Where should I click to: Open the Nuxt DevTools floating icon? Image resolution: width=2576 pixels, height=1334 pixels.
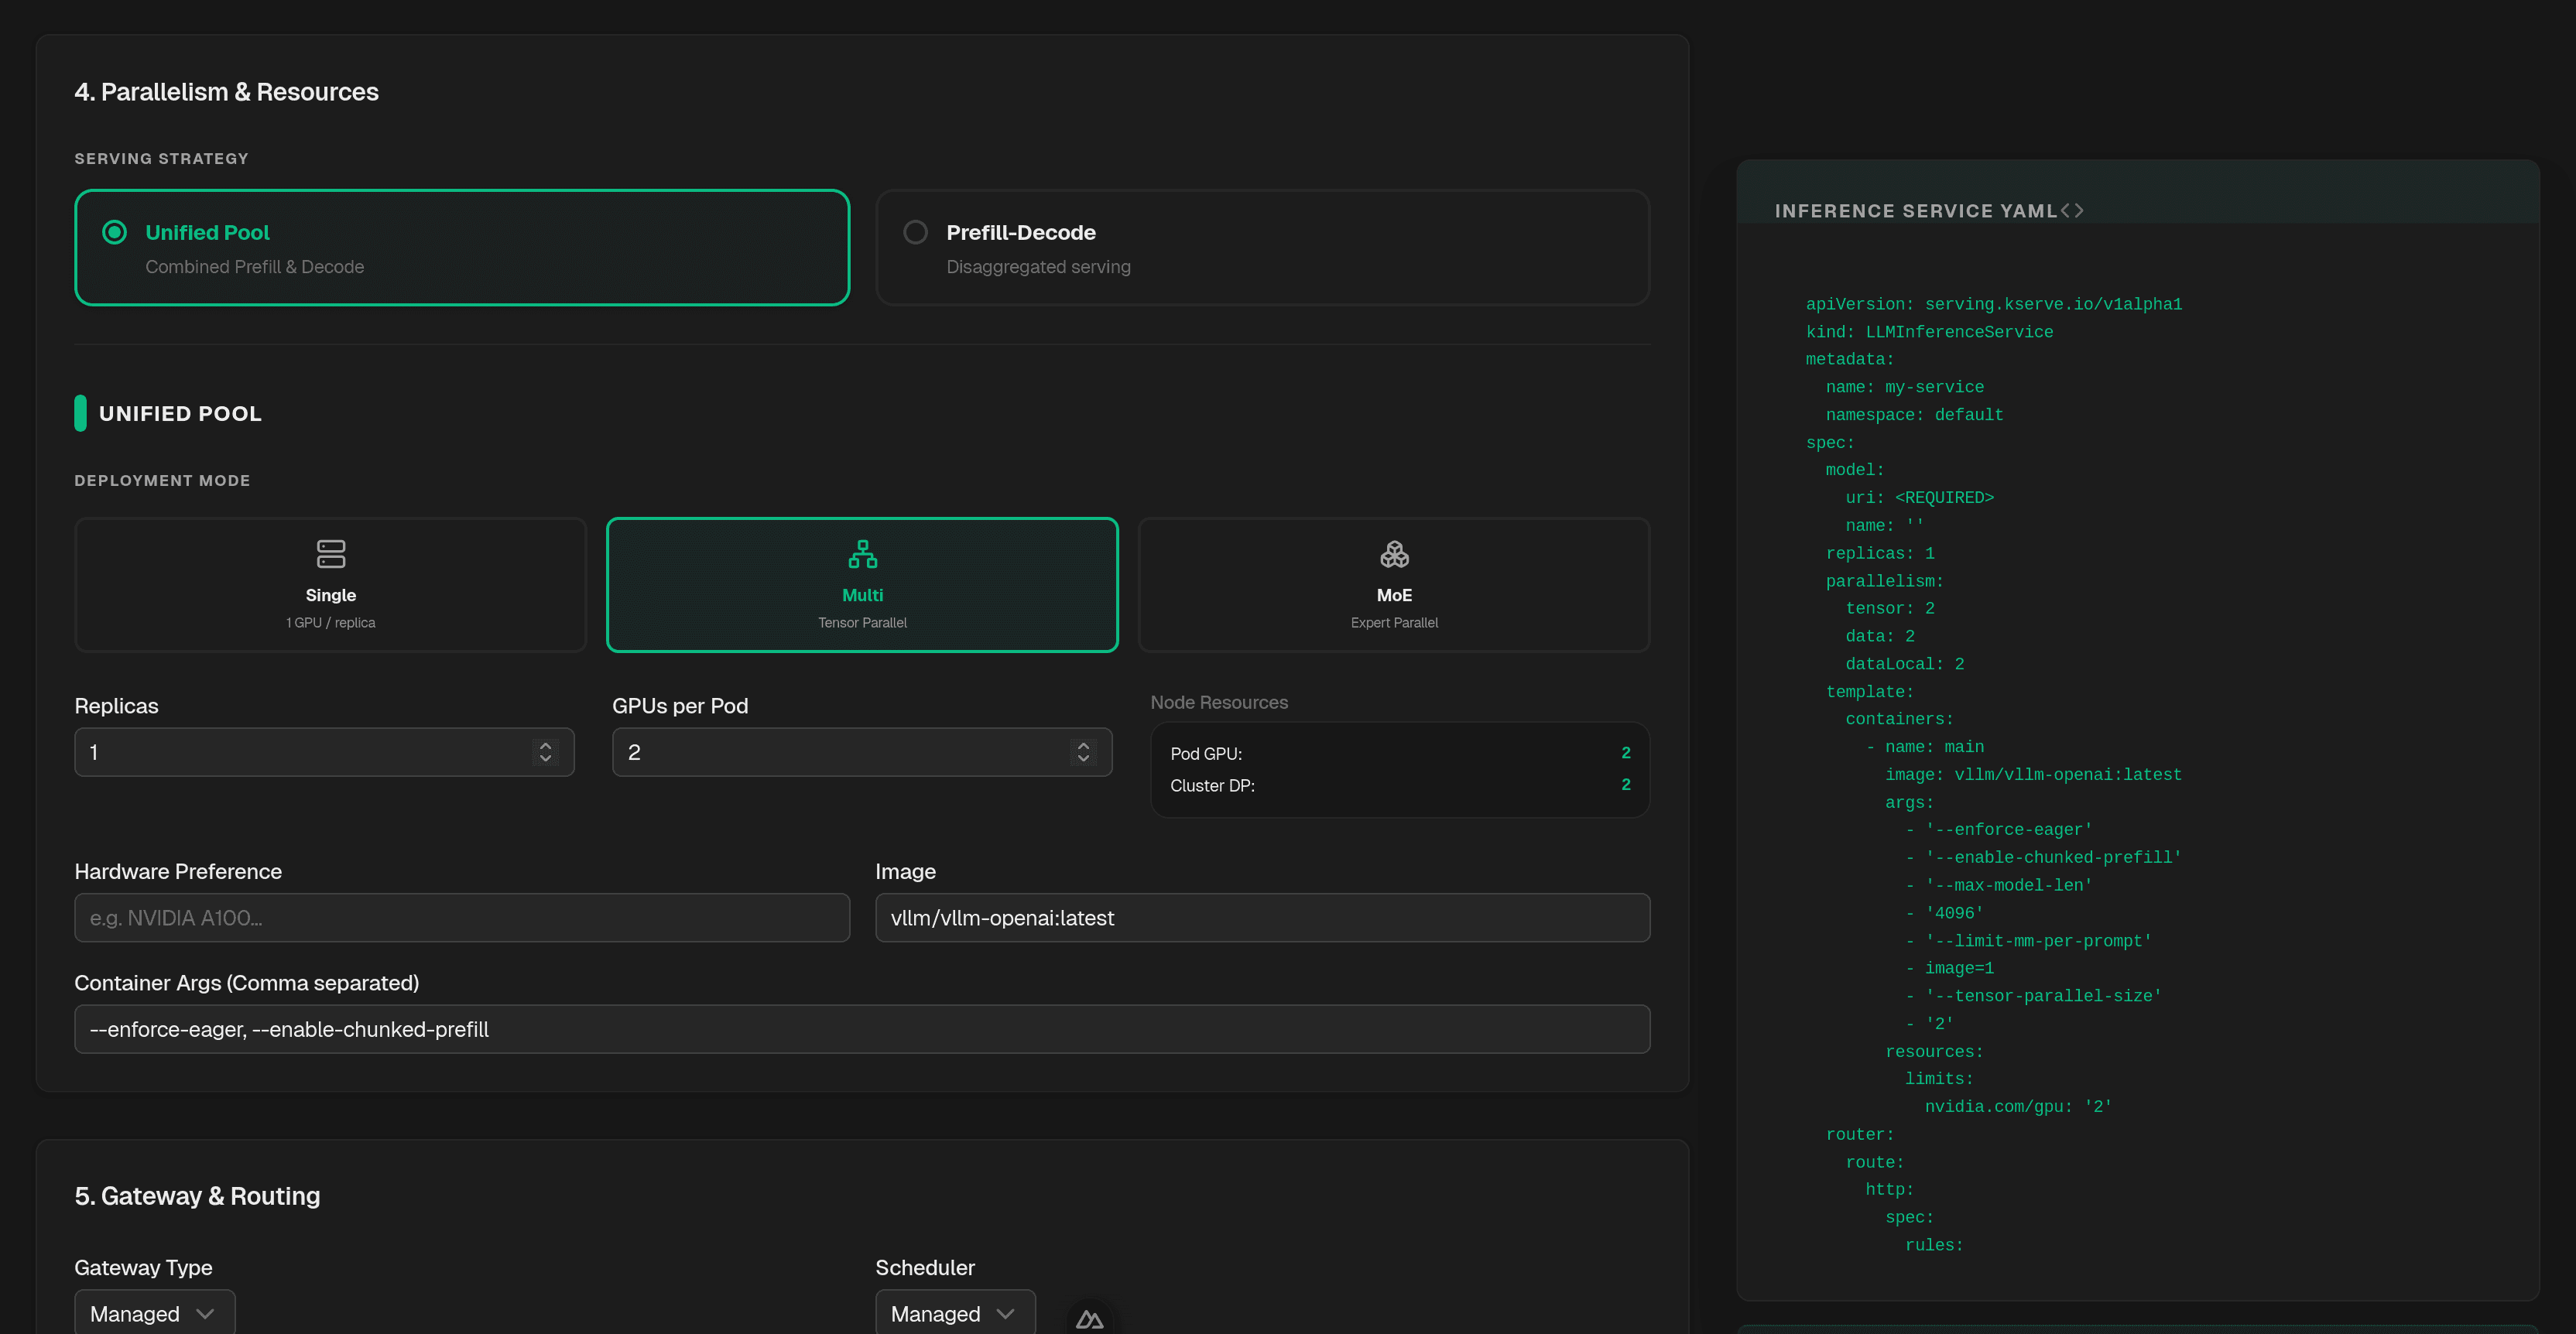coord(1089,1319)
